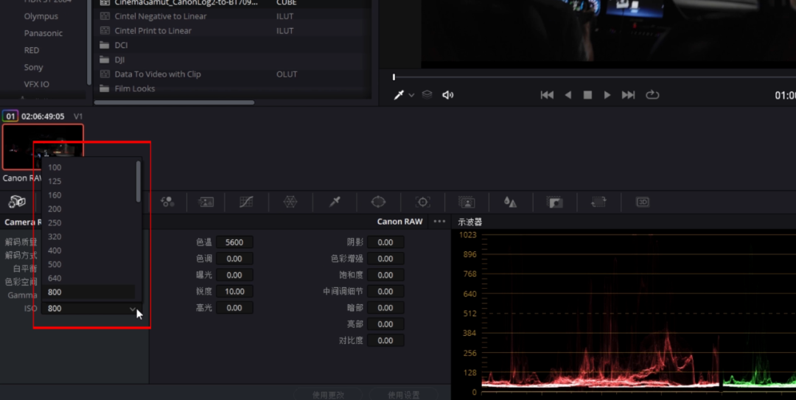Play the clip in reverse
The width and height of the screenshot is (796, 400).
click(x=568, y=95)
